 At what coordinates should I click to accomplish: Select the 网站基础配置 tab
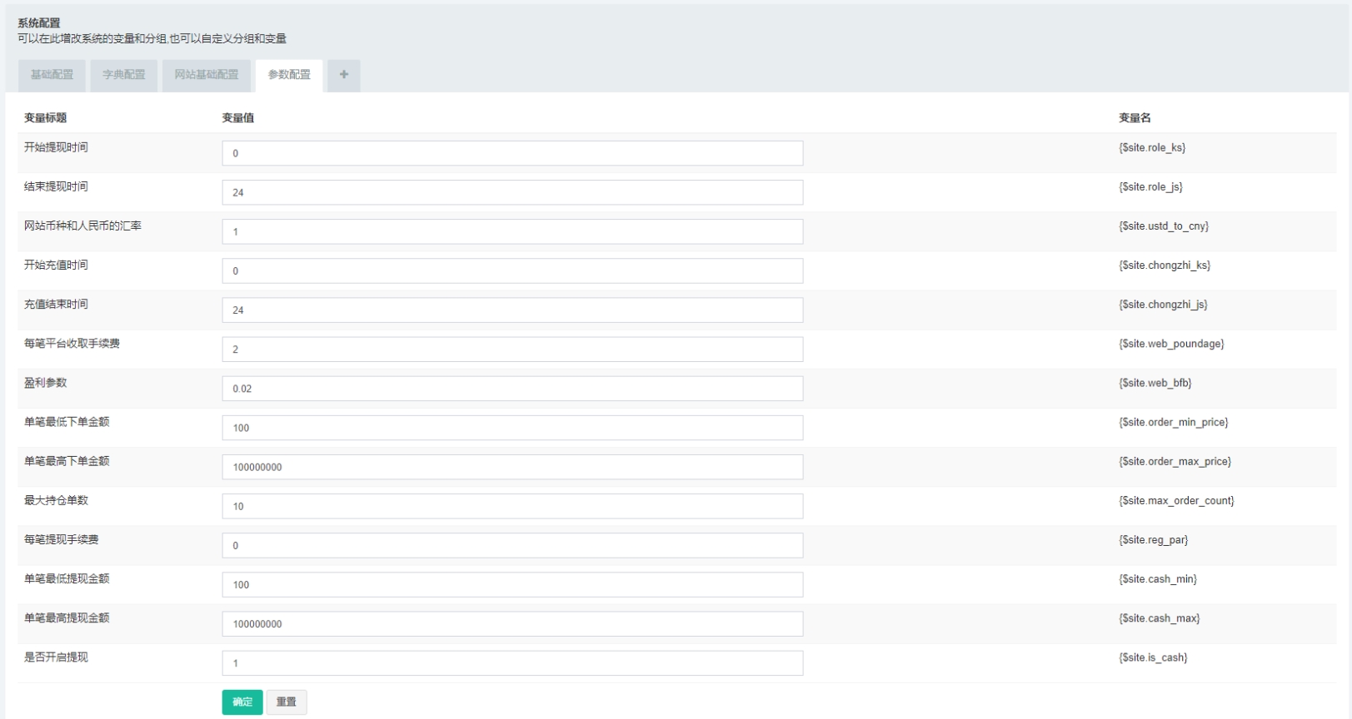click(x=206, y=75)
